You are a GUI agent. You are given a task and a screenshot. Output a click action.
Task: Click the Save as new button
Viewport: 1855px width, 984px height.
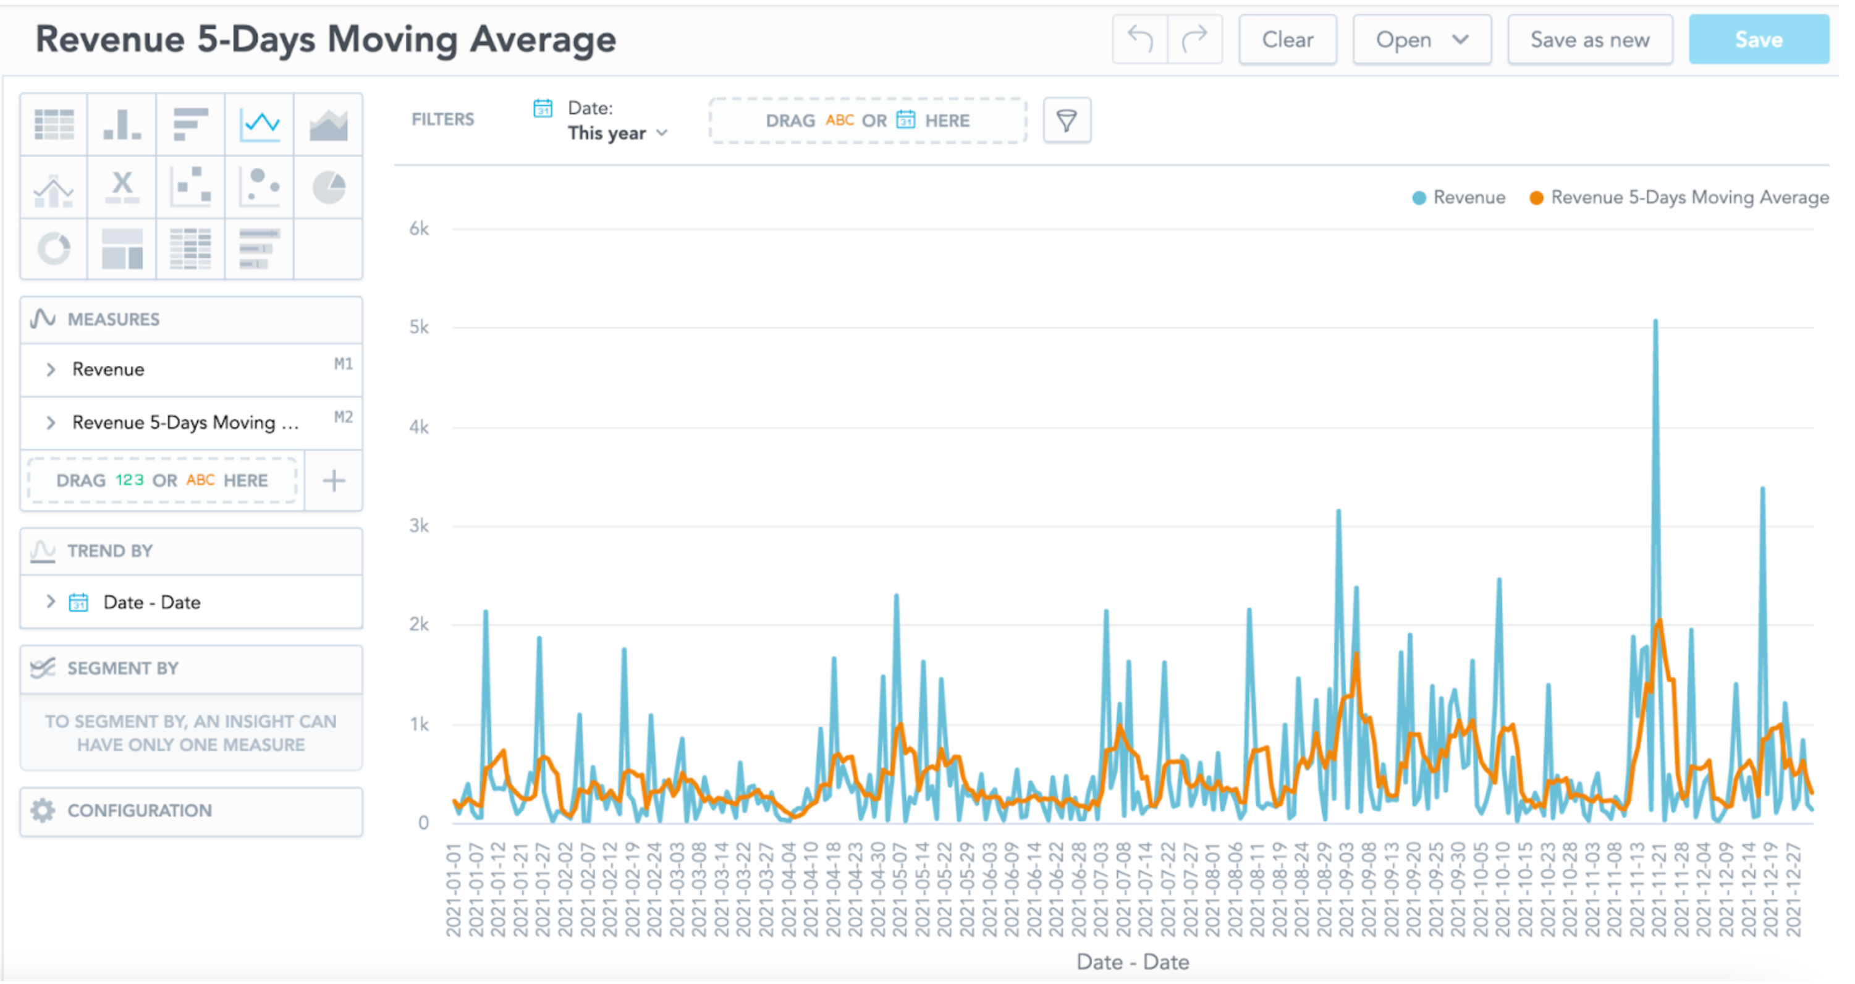pyautogui.click(x=1590, y=40)
